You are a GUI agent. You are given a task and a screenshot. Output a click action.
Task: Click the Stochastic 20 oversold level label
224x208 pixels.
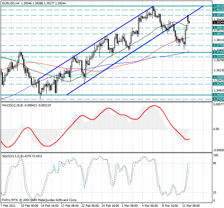[215, 193]
